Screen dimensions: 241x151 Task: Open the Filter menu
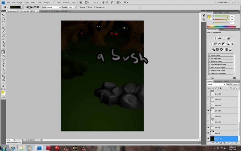click(x=40, y=2)
